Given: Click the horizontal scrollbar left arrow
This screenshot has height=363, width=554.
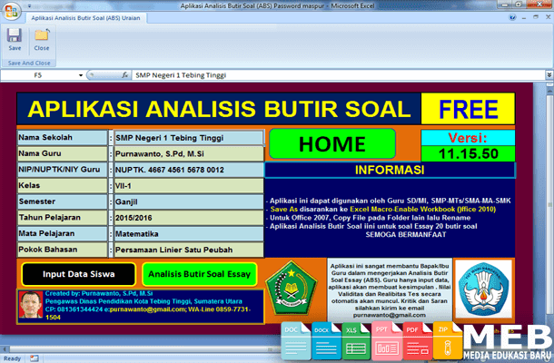Looking at the screenshot, I should (5, 349).
